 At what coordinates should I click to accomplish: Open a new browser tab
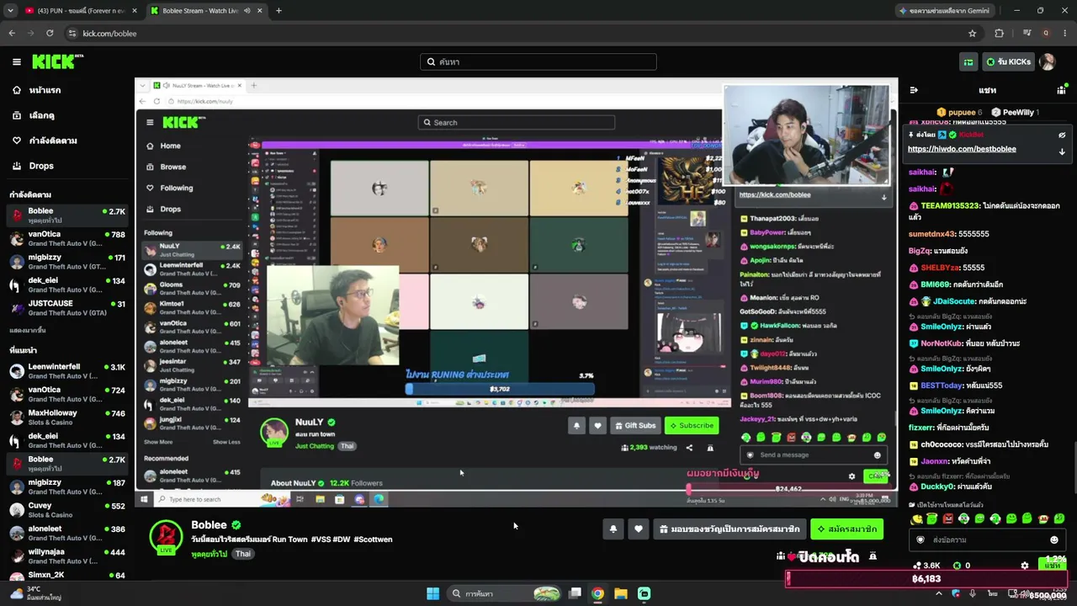279,11
